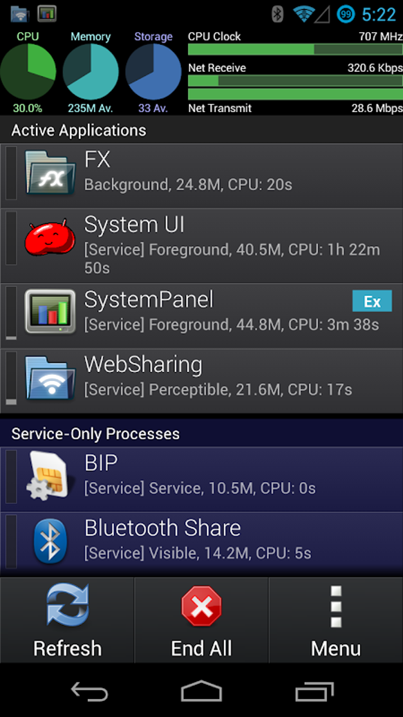The width and height of the screenshot is (403, 717).
Task: Select the SystemPanel bar chart icon
Action: (x=50, y=312)
